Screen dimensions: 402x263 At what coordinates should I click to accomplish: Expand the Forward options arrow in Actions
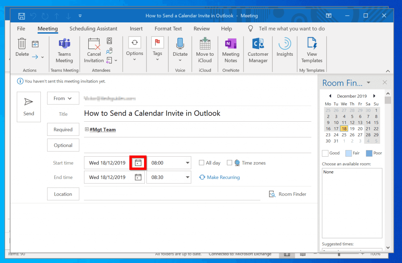pyautogui.click(x=42, y=57)
